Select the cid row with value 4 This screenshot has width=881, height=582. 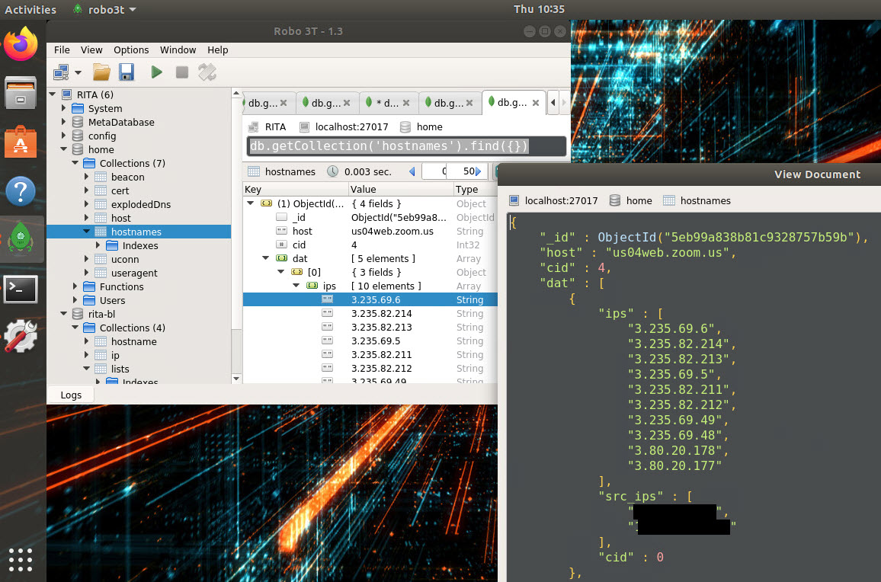[370, 245]
